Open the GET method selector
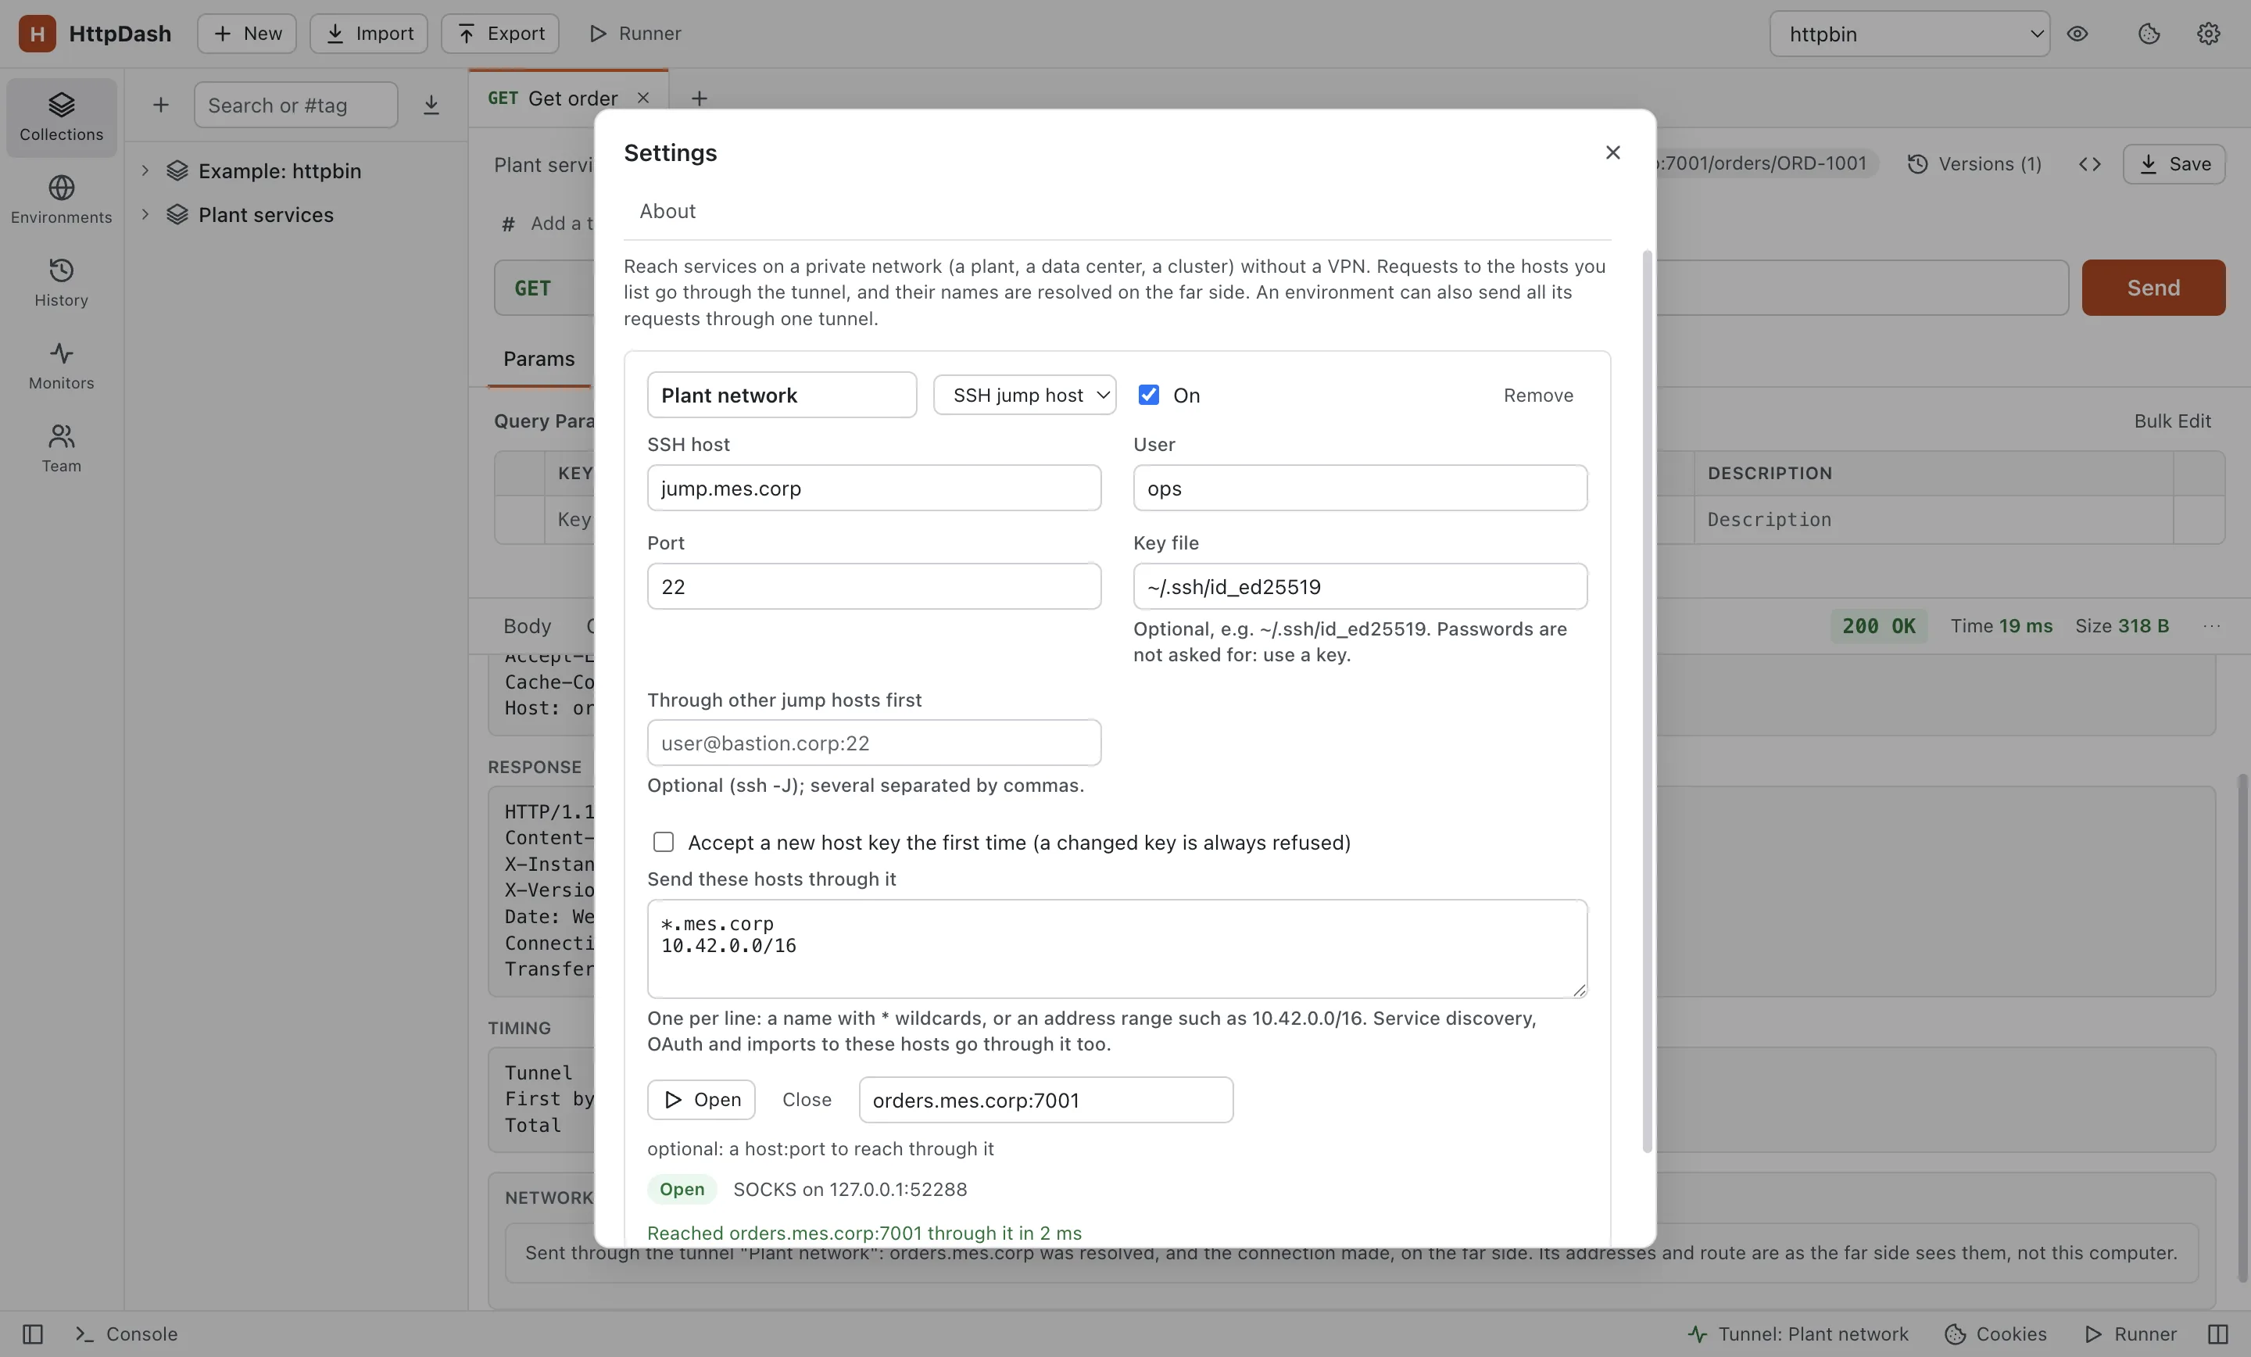The width and height of the screenshot is (2251, 1357). 545,288
